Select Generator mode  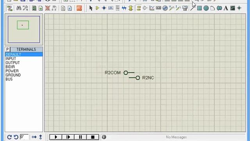pos(165,8)
